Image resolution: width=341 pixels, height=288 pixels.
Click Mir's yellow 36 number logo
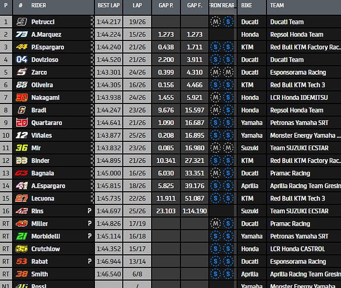[x=22, y=148]
